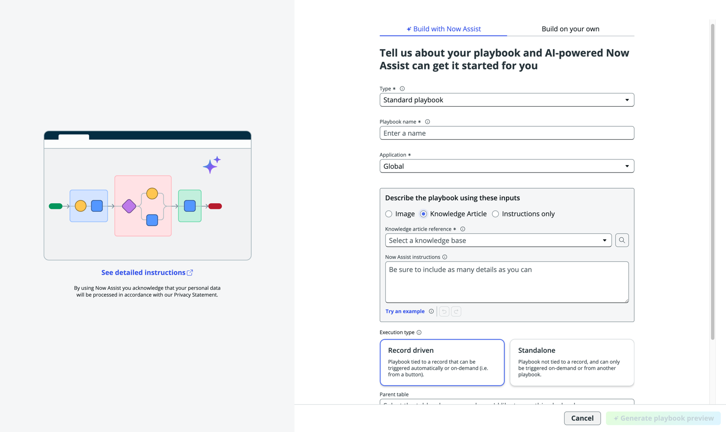Image resolution: width=726 pixels, height=432 pixels.
Task: Click the redo arrow under instructions box
Action: click(x=456, y=311)
